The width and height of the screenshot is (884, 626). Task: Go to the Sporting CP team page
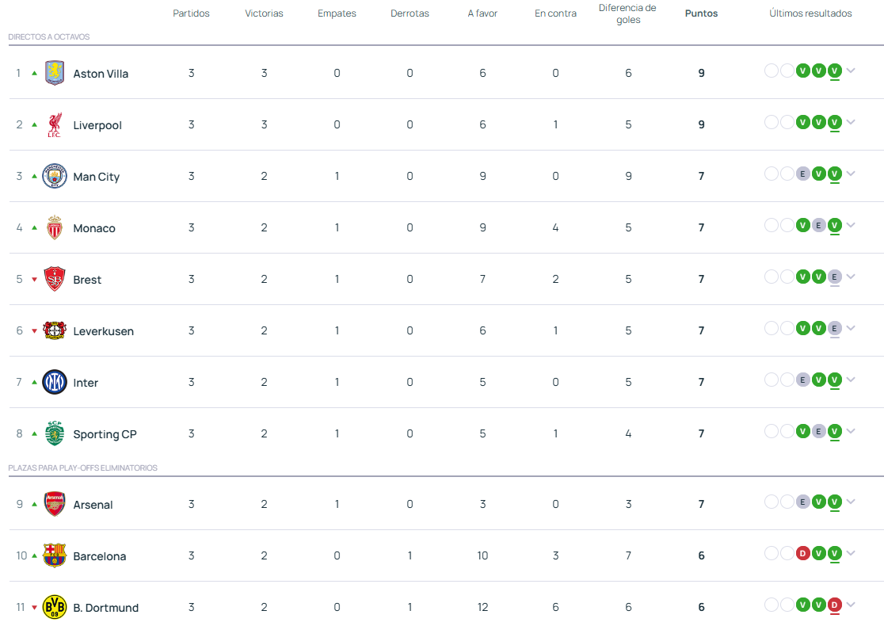pyautogui.click(x=105, y=434)
